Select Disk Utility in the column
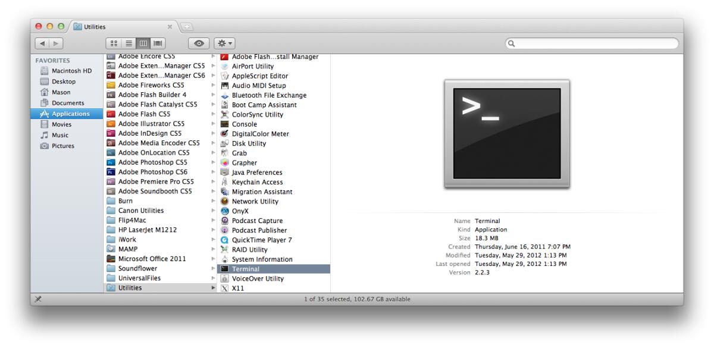714x348 pixels. click(250, 143)
